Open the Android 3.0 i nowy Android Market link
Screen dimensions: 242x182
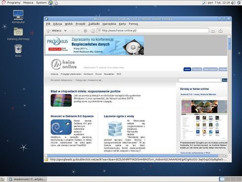coord(198,94)
